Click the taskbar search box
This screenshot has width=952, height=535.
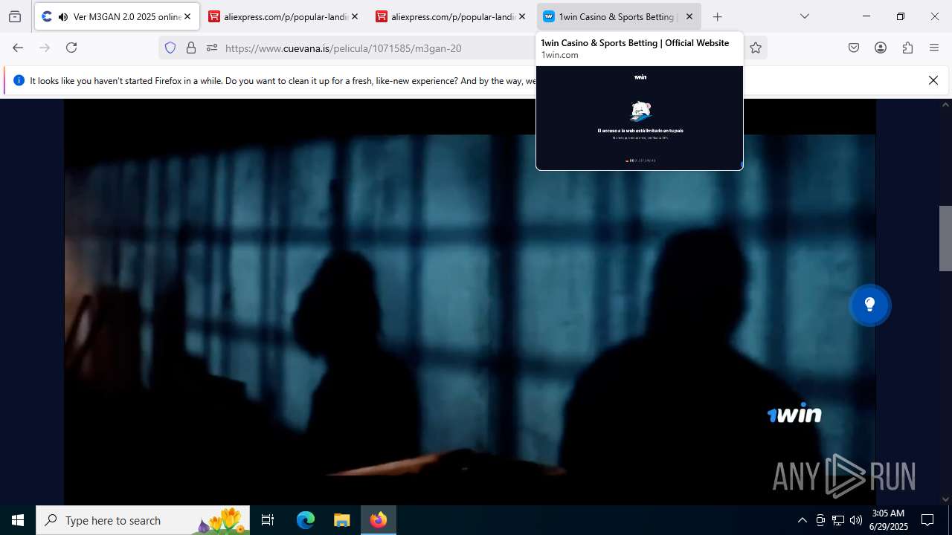(143, 520)
